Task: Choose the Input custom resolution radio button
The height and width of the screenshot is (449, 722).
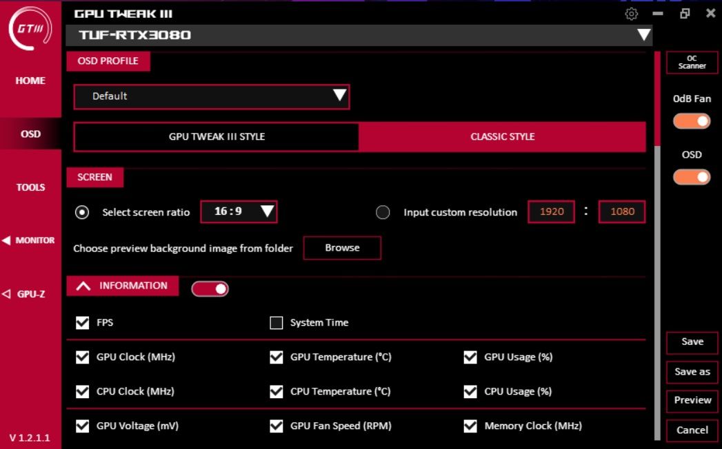Action: (x=383, y=212)
